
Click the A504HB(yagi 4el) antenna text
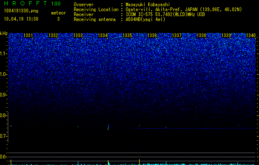click(145, 19)
